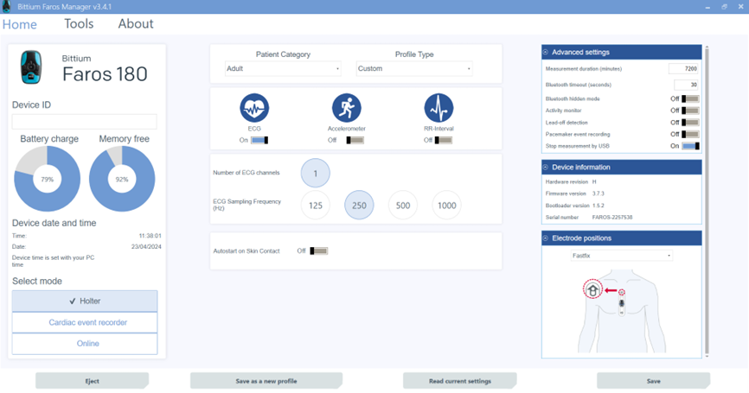
Task: Click the device time 11:38:01
Action: [x=150, y=236]
